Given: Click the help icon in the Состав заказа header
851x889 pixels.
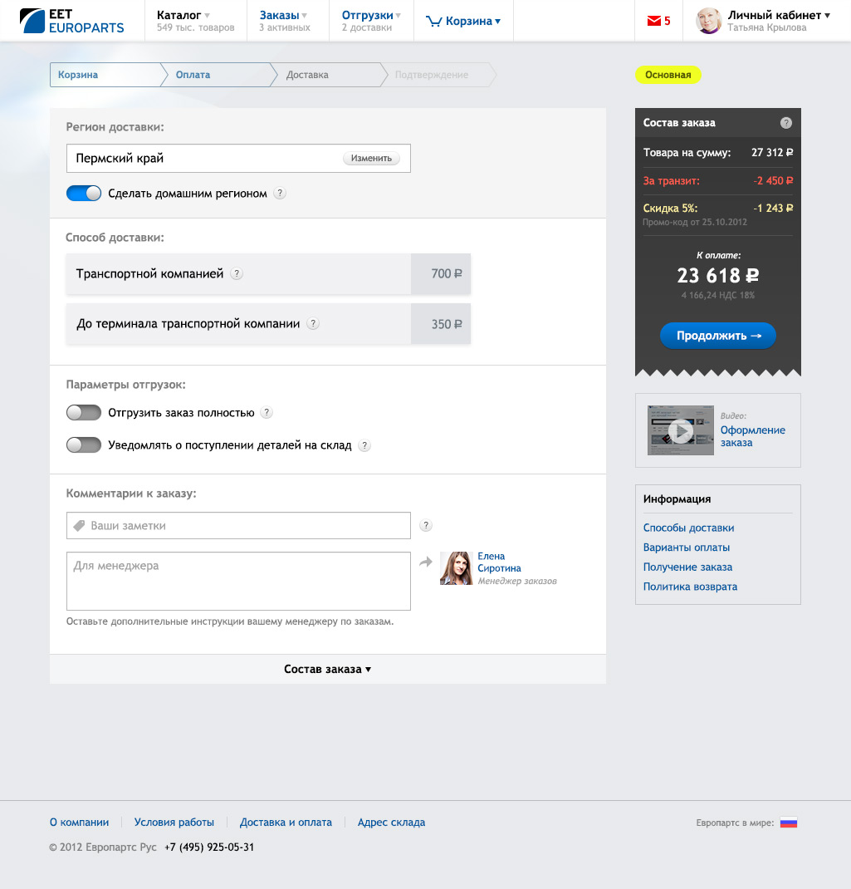Looking at the screenshot, I should (785, 123).
